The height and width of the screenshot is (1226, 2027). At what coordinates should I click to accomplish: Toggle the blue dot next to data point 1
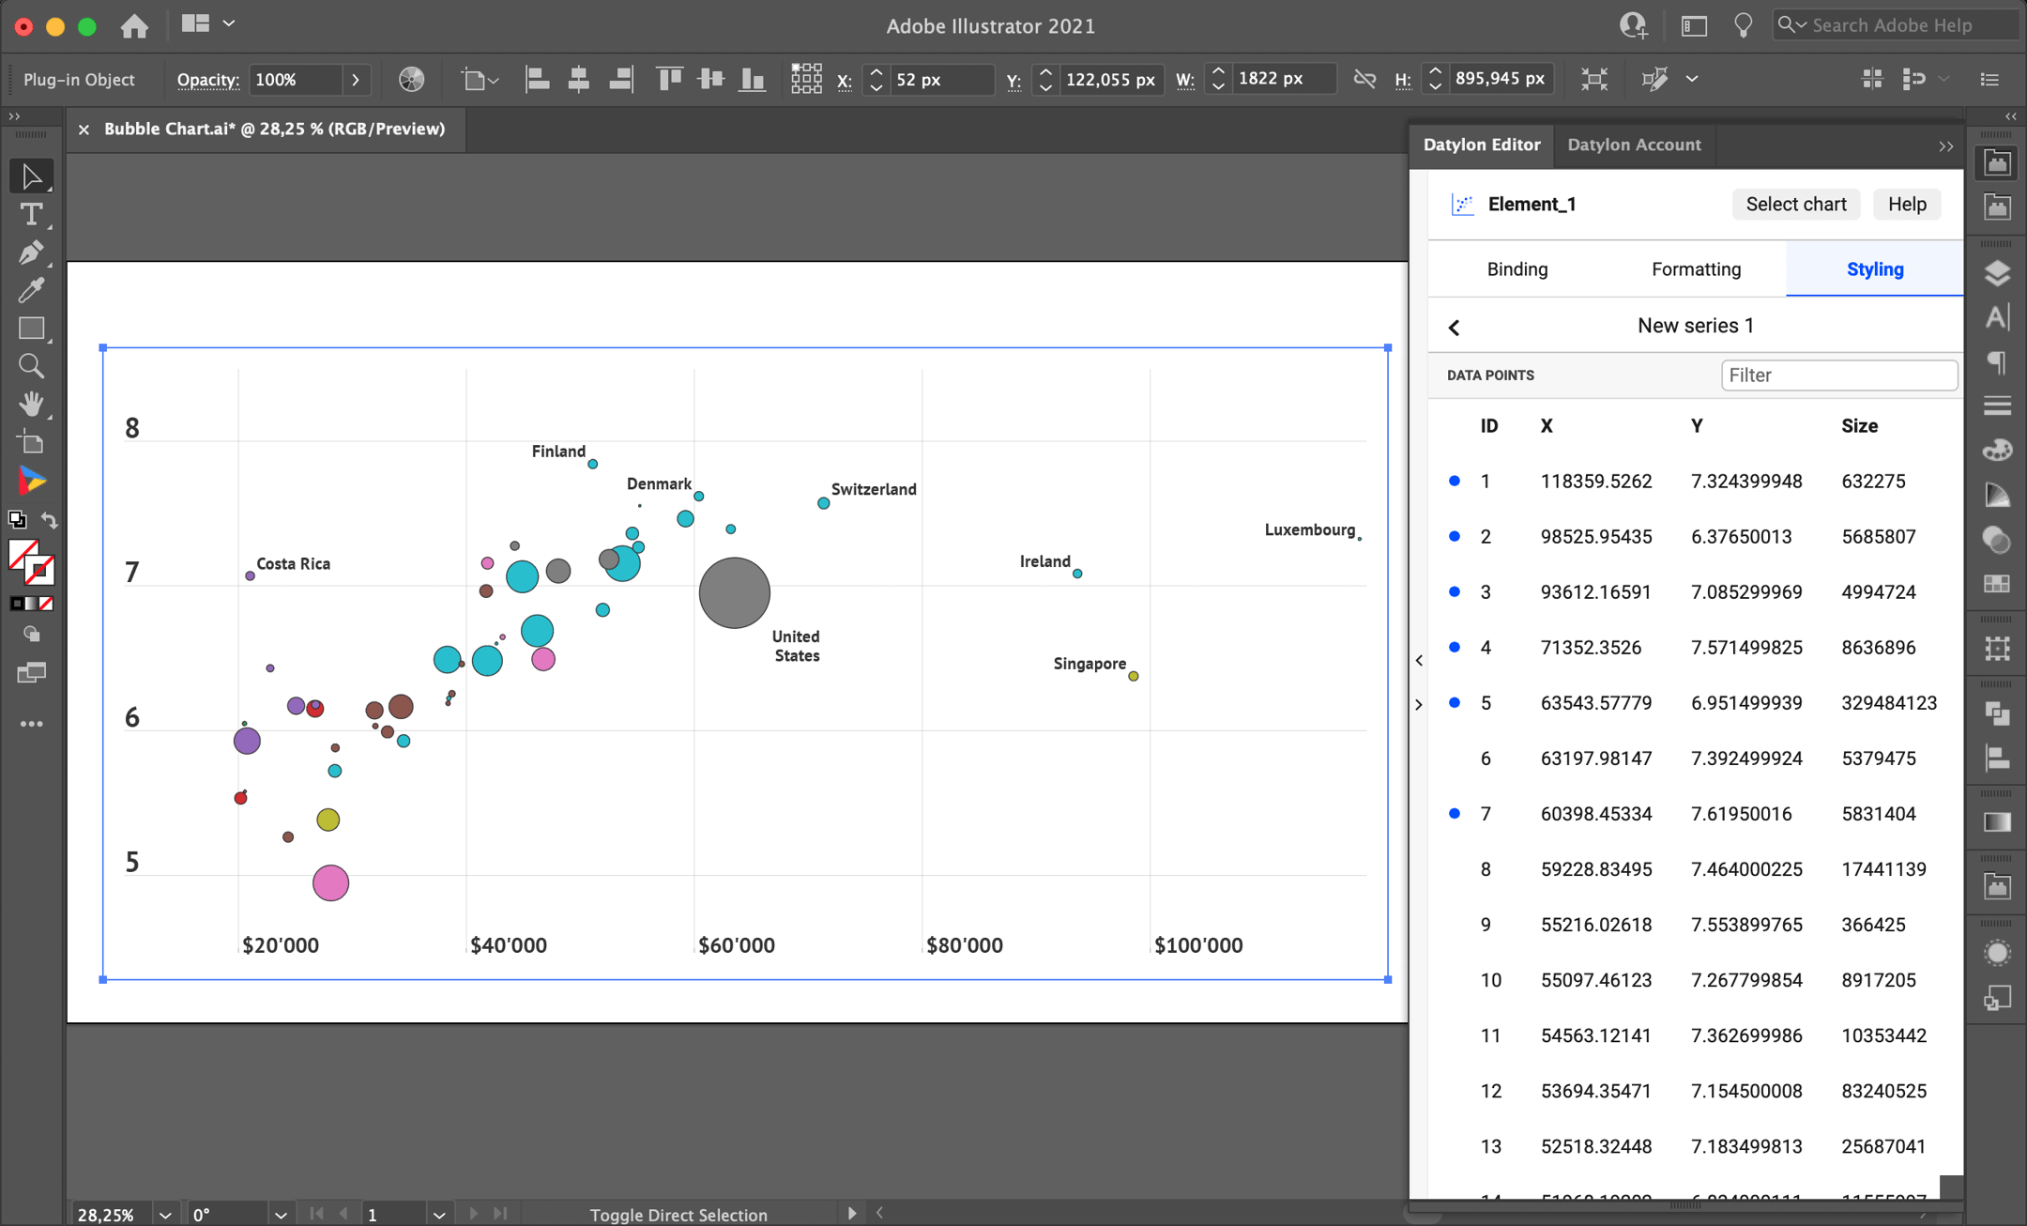(x=1453, y=480)
